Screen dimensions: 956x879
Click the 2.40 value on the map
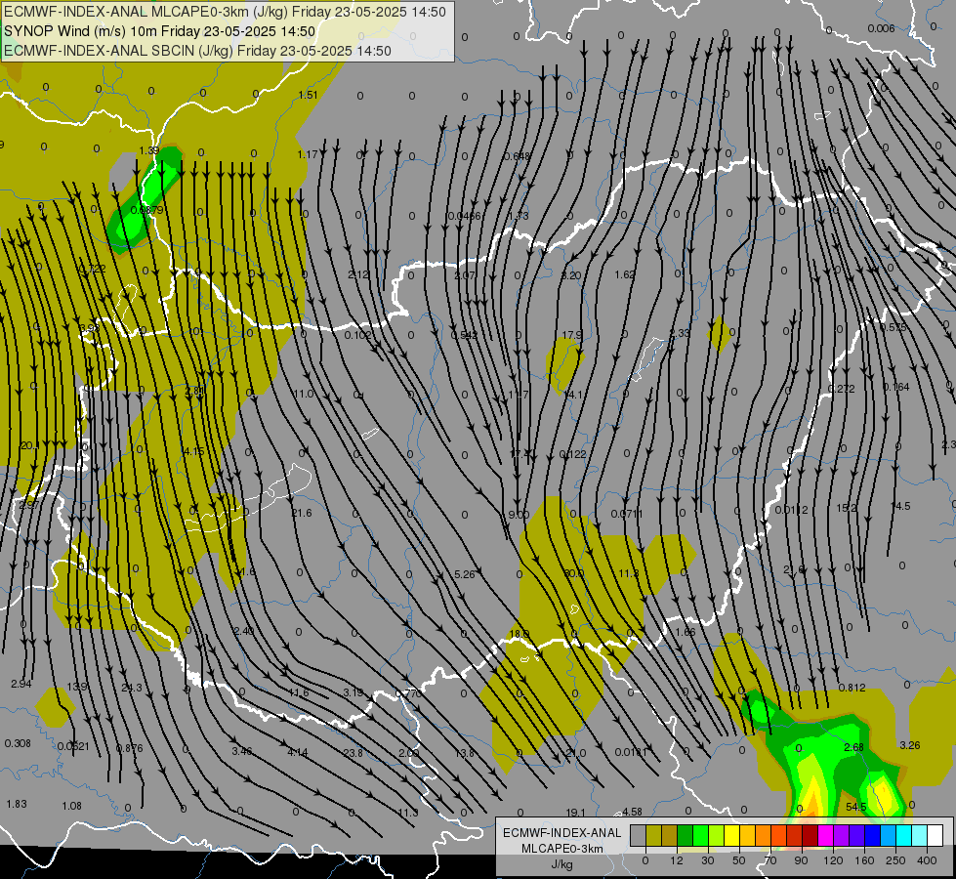pos(244,631)
